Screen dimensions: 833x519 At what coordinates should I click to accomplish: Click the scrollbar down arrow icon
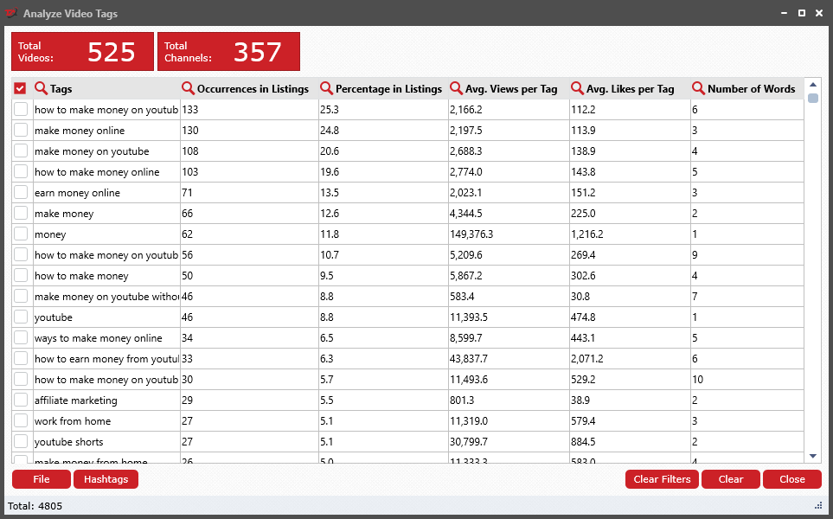(812, 454)
